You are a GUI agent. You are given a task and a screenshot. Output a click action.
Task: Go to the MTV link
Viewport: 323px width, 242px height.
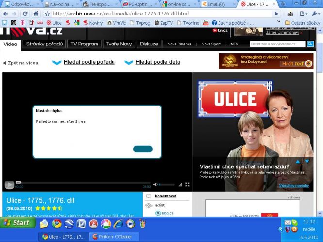[234, 44]
